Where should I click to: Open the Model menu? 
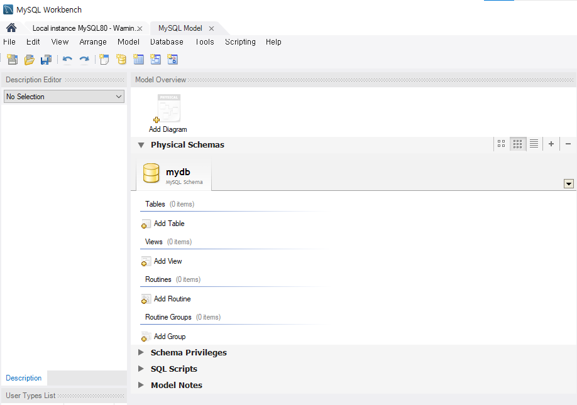click(128, 42)
